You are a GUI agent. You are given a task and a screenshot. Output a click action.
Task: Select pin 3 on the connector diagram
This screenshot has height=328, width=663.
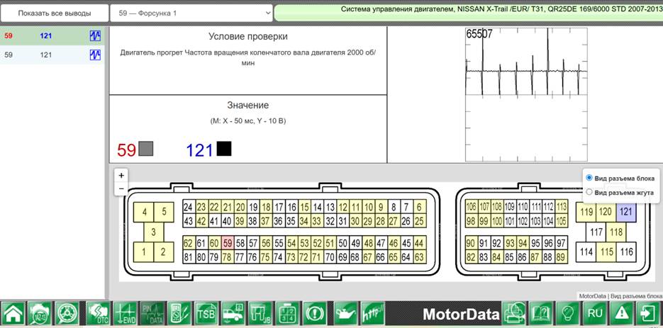pos(153,232)
